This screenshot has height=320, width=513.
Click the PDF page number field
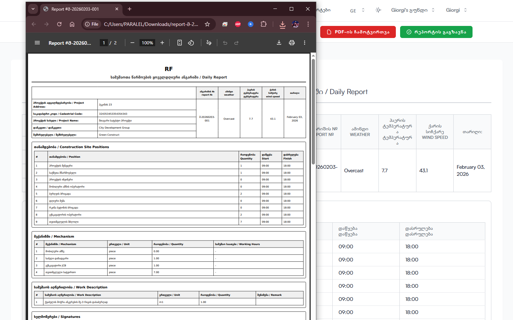(x=104, y=43)
